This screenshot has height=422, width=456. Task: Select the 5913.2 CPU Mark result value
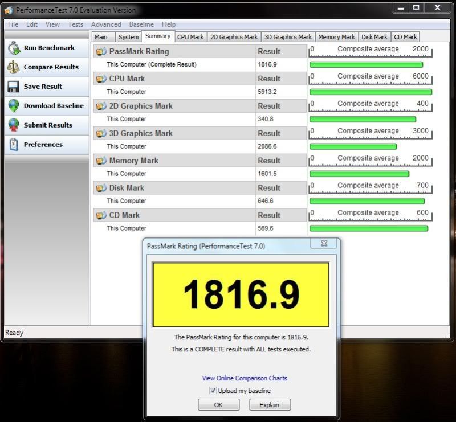pyautogui.click(x=267, y=92)
